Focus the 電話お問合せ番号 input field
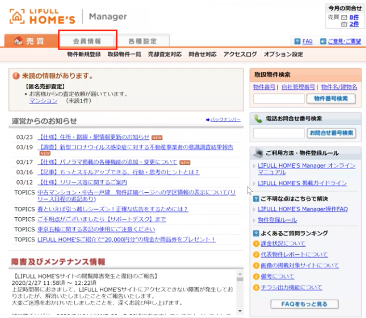Image resolution: width=366 pixels, height=318 pixels. 279,133
